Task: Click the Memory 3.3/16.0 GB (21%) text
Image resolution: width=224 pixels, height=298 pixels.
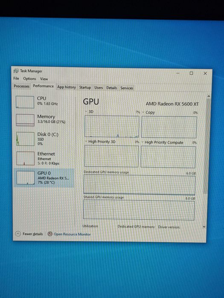Action: click(x=51, y=122)
